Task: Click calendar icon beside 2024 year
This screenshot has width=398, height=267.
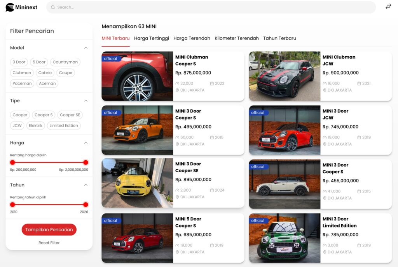Action: (x=212, y=190)
